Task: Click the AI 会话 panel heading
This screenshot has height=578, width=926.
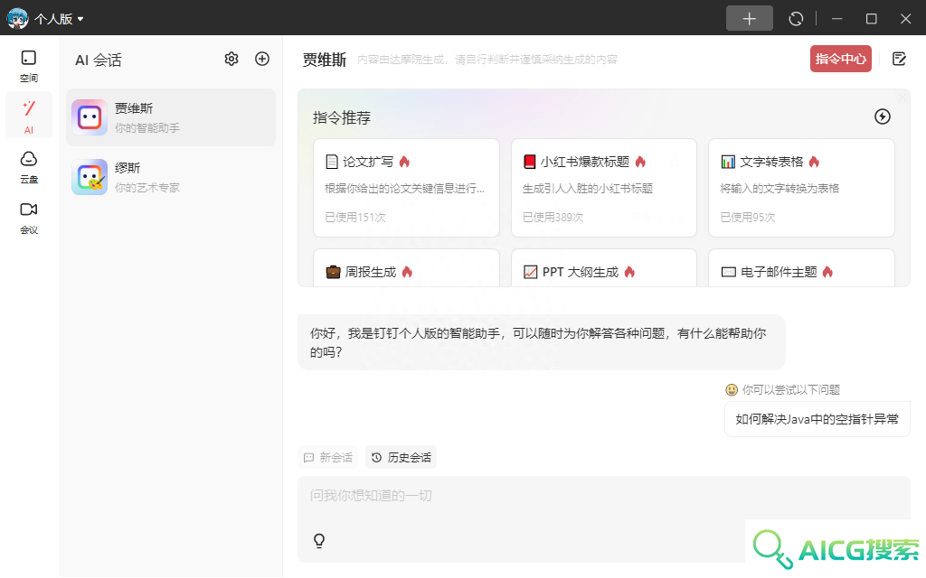Action: coord(98,61)
